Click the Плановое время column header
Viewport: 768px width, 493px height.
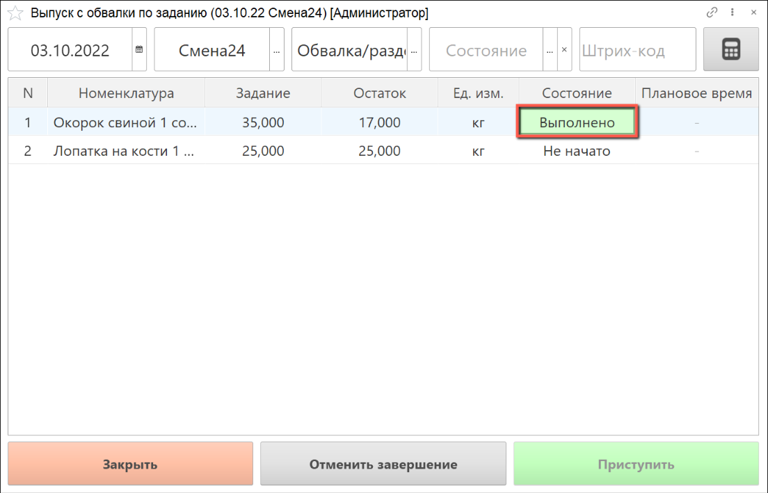tap(696, 93)
